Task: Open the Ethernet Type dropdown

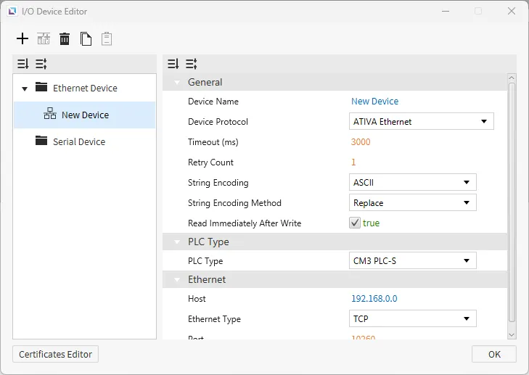Action: coord(412,319)
